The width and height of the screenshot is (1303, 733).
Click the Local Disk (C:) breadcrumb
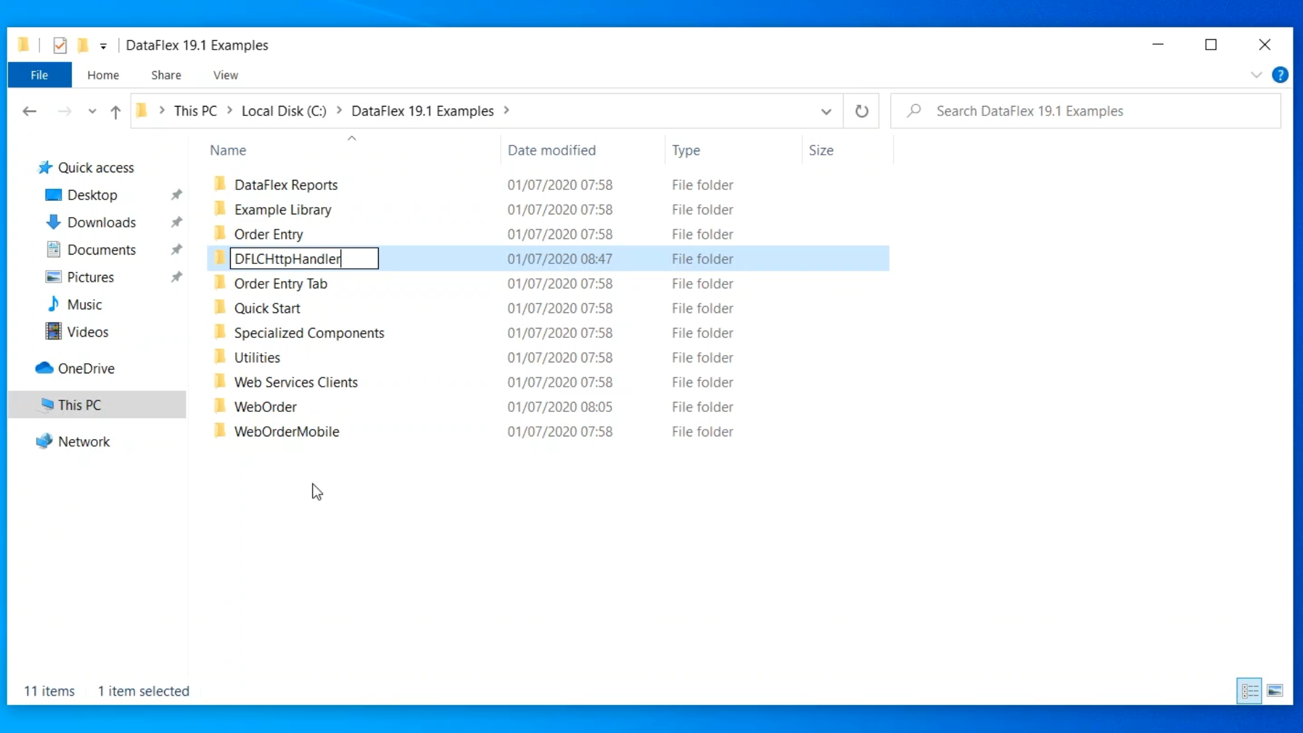pyautogui.click(x=284, y=111)
